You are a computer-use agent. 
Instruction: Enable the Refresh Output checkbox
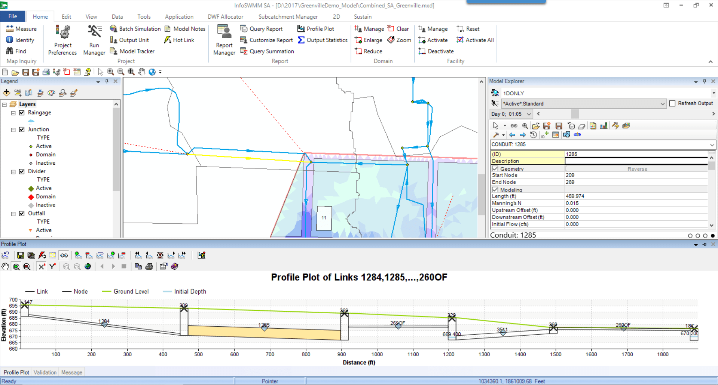[672, 103]
